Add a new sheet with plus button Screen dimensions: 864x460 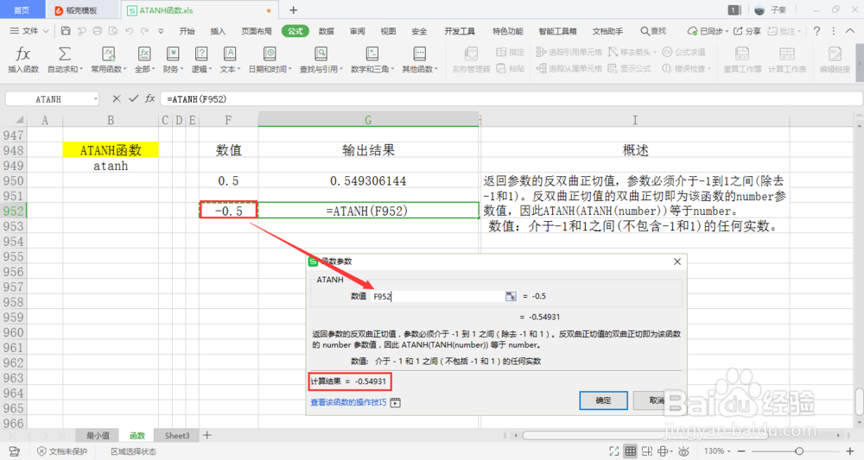click(207, 435)
